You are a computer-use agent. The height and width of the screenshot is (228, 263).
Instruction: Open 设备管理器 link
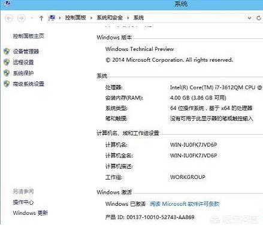click(26, 51)
